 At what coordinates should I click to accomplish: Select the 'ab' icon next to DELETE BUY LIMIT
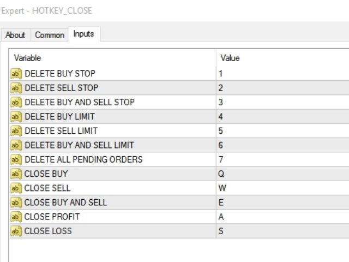point(16,116)
